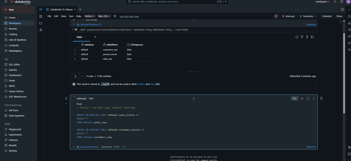Open the Tabs: ON dropdown
The height and width of the screenshot is (161, 351).
tap(104, 16)
